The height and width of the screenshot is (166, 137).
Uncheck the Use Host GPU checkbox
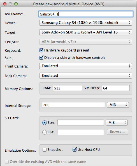coord(75,149)
